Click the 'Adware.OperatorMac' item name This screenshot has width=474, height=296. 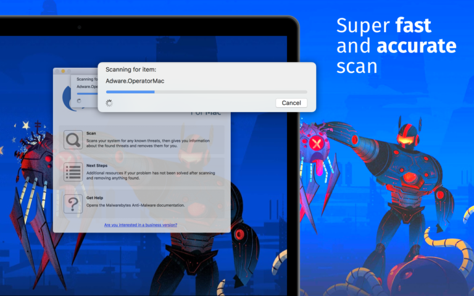(x=135, y=81)
